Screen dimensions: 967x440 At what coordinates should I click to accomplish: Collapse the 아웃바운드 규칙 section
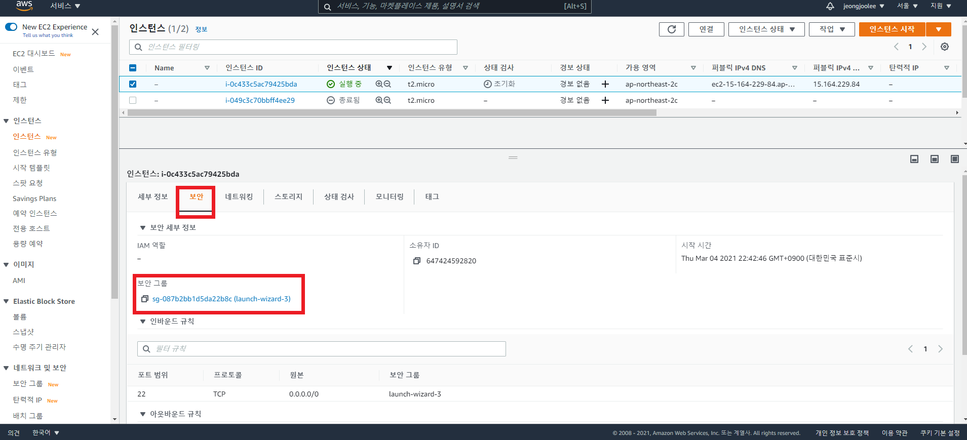(143, 414)
